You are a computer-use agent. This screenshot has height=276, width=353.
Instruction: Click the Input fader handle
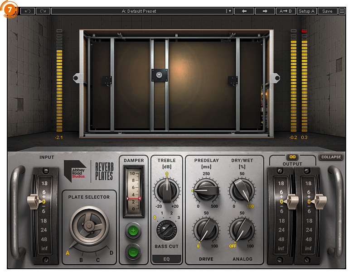(x=34, y=201)
